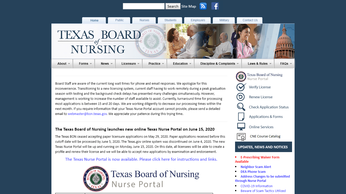Open the Neighbor Scam Alert notice
Image resolution: width=346 pixels, height=194 pixels.
coord(256,167)
